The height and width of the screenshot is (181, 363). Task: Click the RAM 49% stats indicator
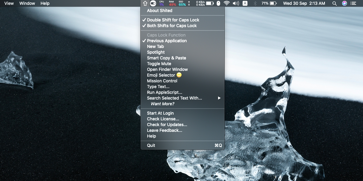pos(171,3)
